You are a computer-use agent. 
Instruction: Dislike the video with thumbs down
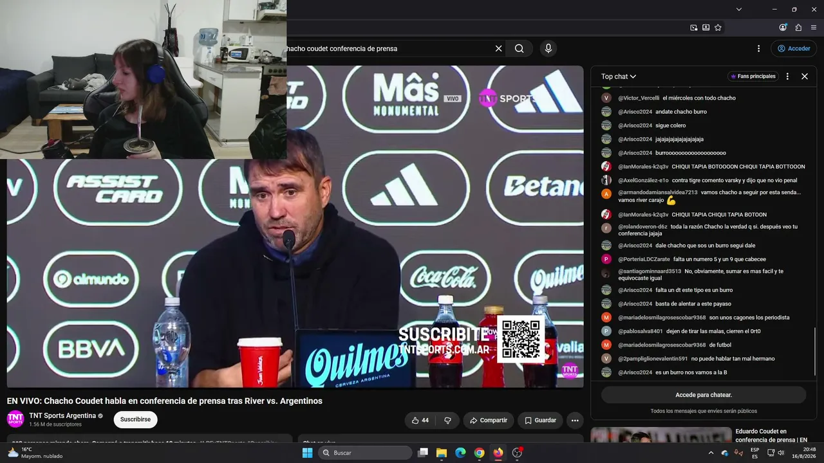(447, 421)
